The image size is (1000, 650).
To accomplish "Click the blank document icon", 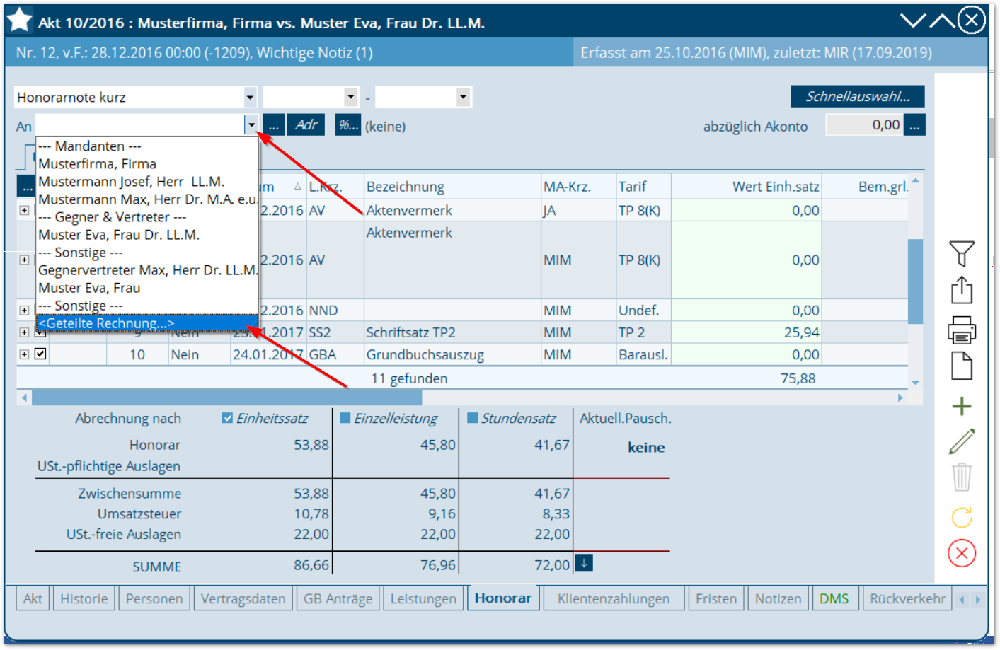I will pos(961,366).
